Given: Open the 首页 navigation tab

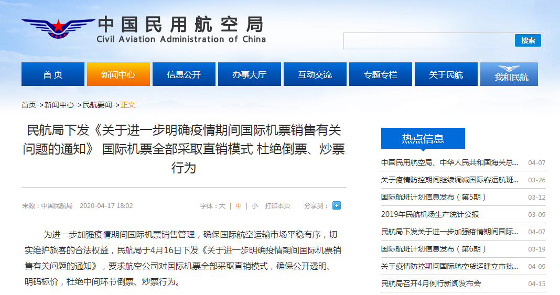Looking at the screenshot, I should click(x=53, y=74).
